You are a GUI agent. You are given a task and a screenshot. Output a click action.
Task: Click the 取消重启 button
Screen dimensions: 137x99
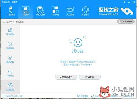coord(90,77)
